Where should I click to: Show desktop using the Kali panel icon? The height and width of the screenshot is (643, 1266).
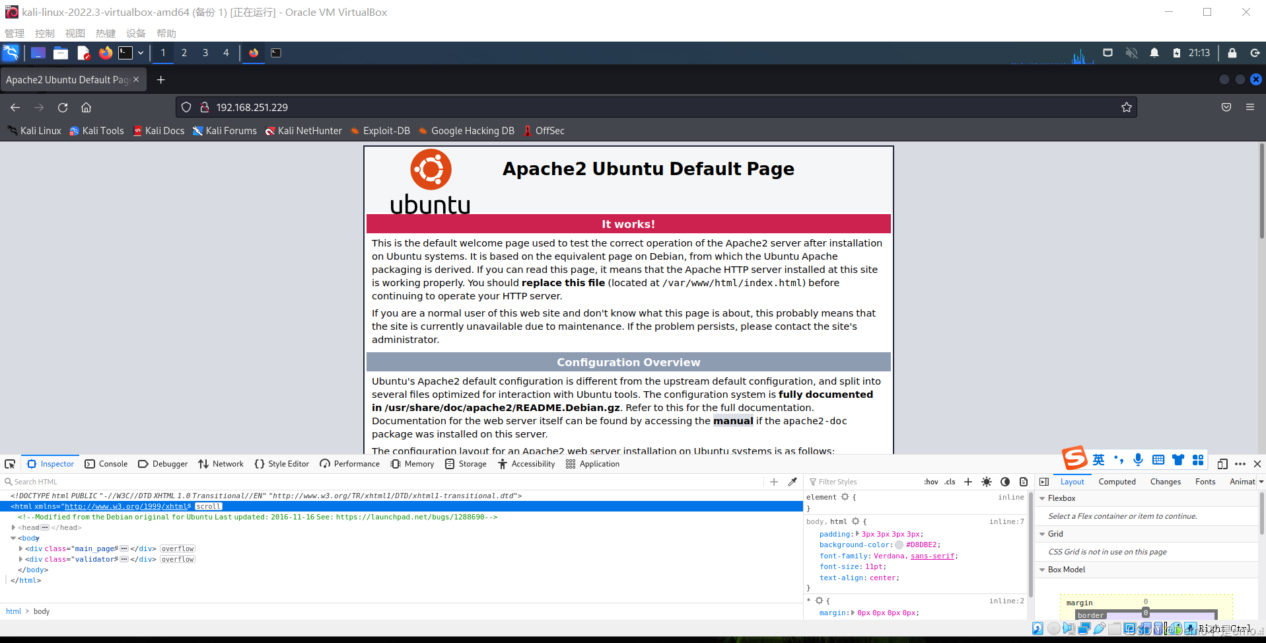38,53
